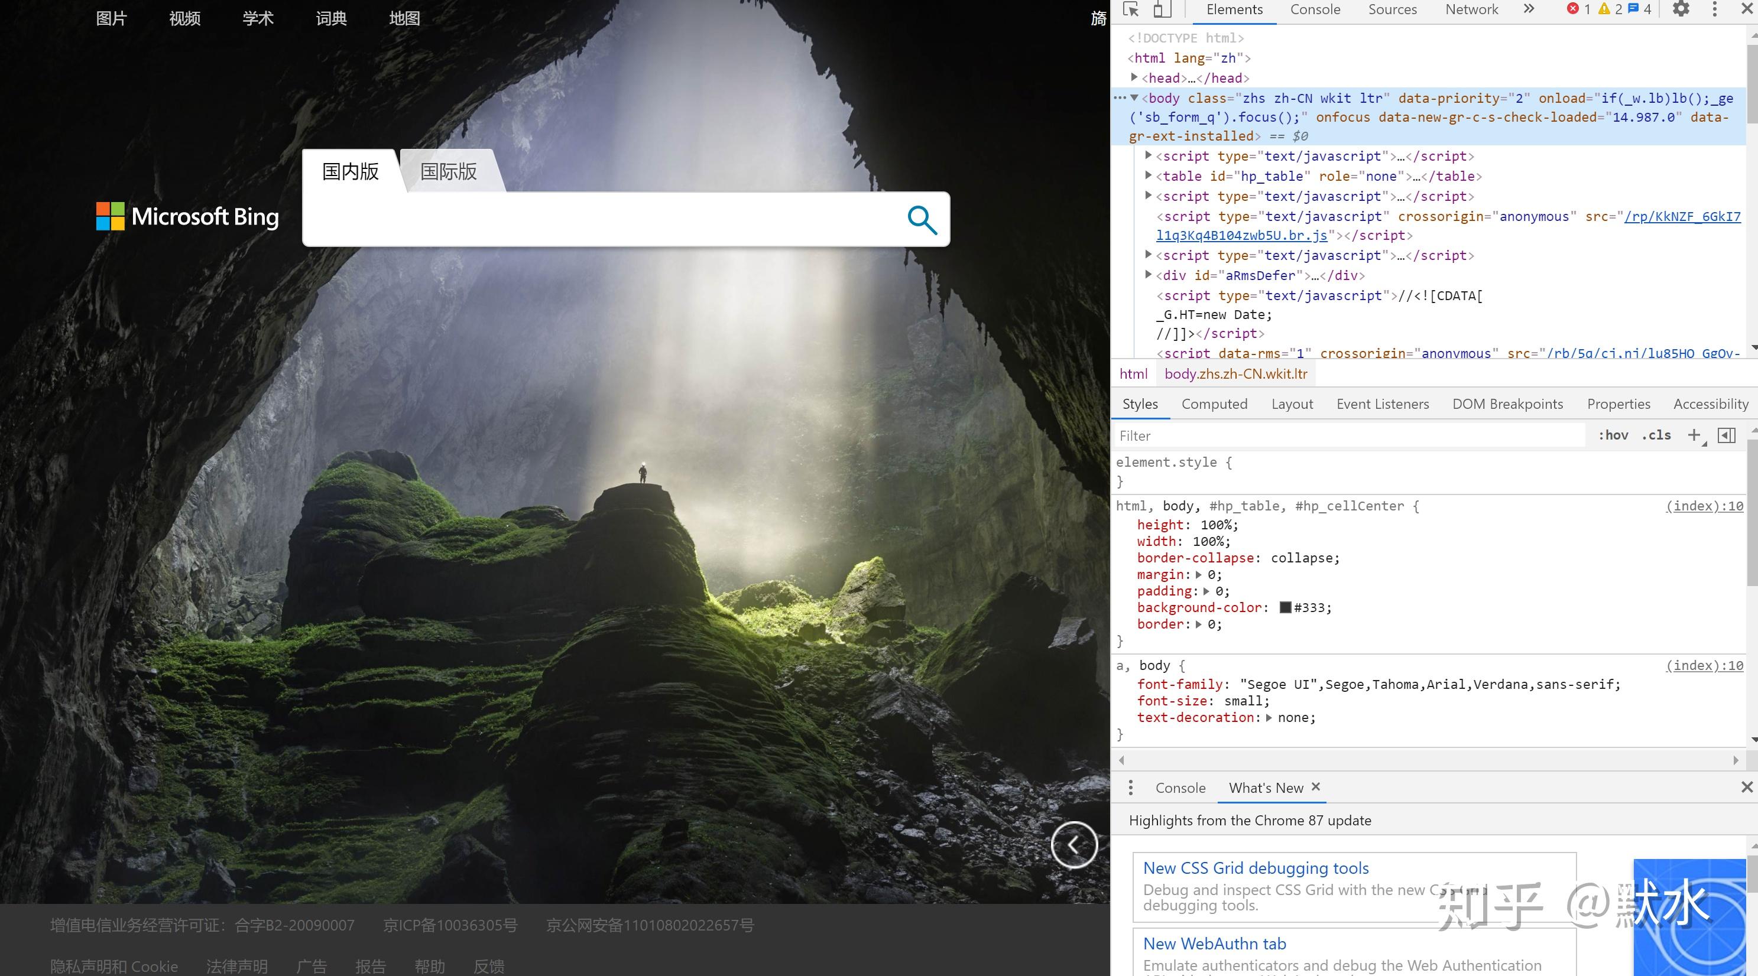Image resolution: width=1758 pixels, height=976 pixels.
Task: Click the red error count icon
Action: (x=1573, y=9)
